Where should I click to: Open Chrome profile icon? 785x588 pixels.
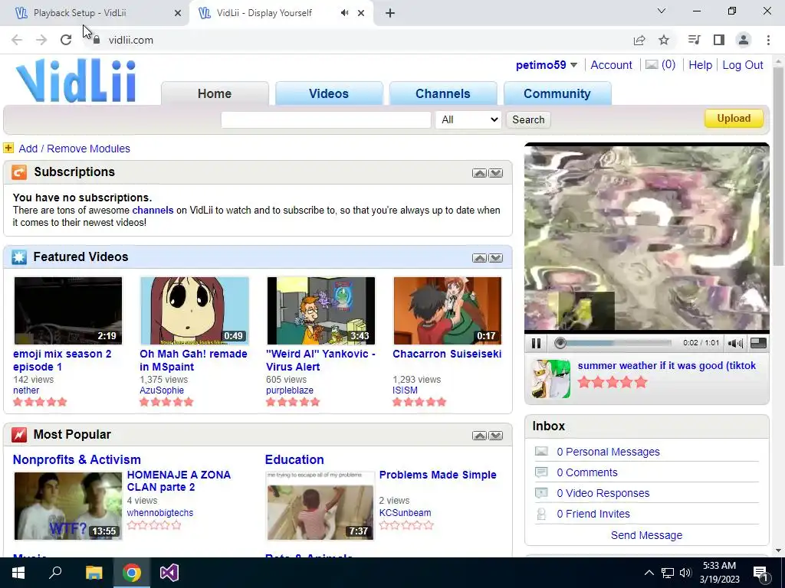744,40
